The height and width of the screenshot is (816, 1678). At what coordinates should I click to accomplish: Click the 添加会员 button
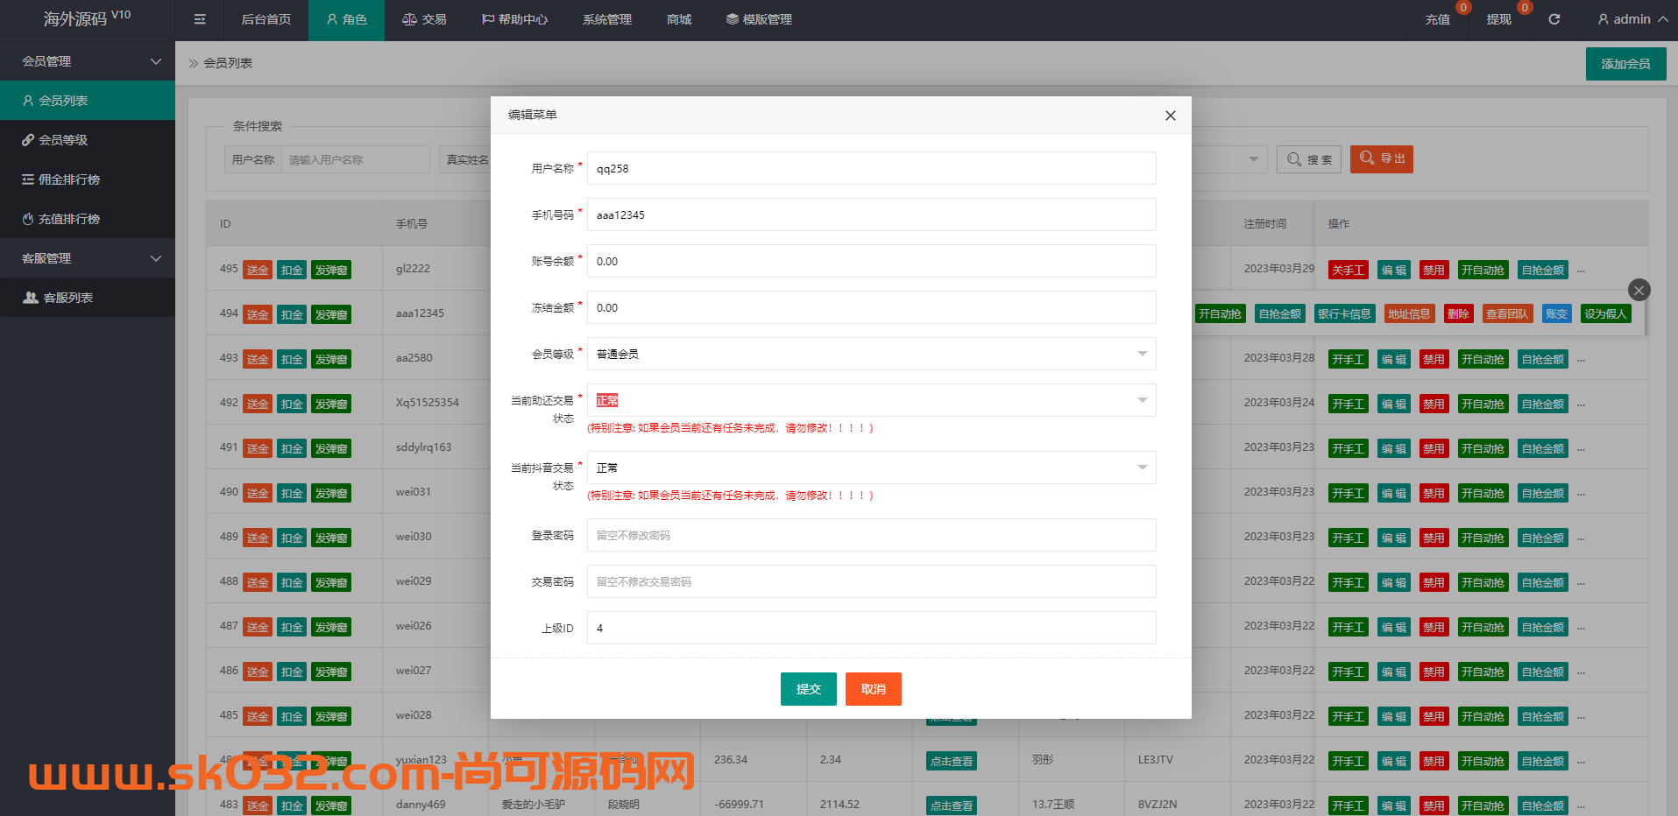coord(1625,64)
